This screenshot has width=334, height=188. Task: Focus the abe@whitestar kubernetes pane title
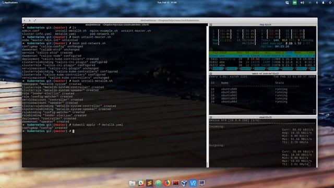pyautogui.click(x=117, y=25)
